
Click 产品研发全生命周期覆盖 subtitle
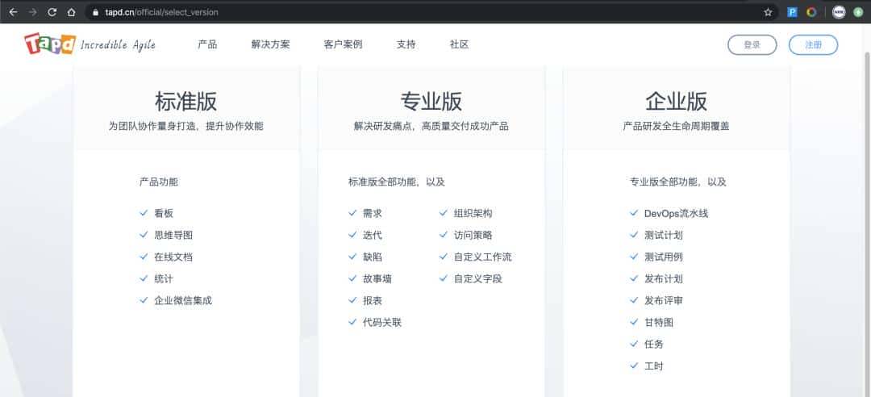[676, 127]
